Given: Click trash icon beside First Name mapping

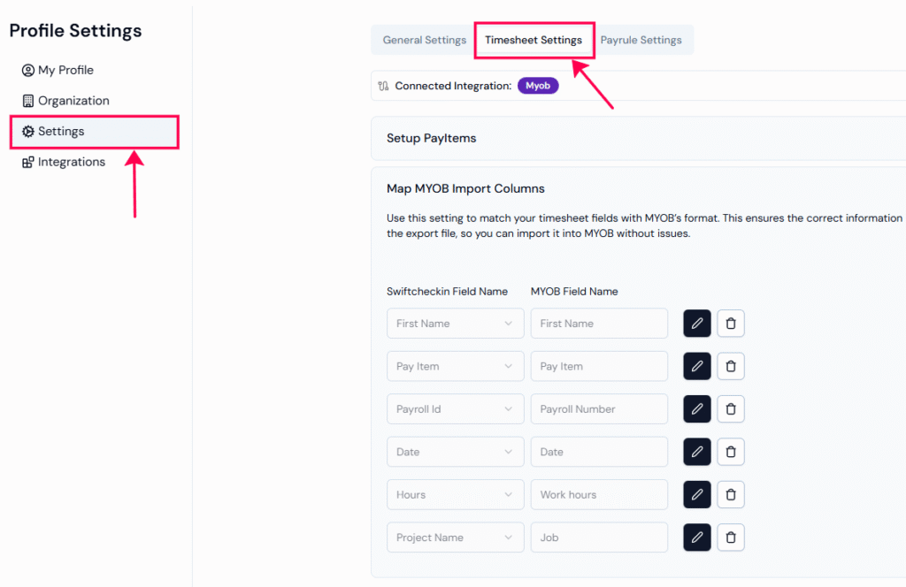Looking at the screenshot, I should point(731,324).
